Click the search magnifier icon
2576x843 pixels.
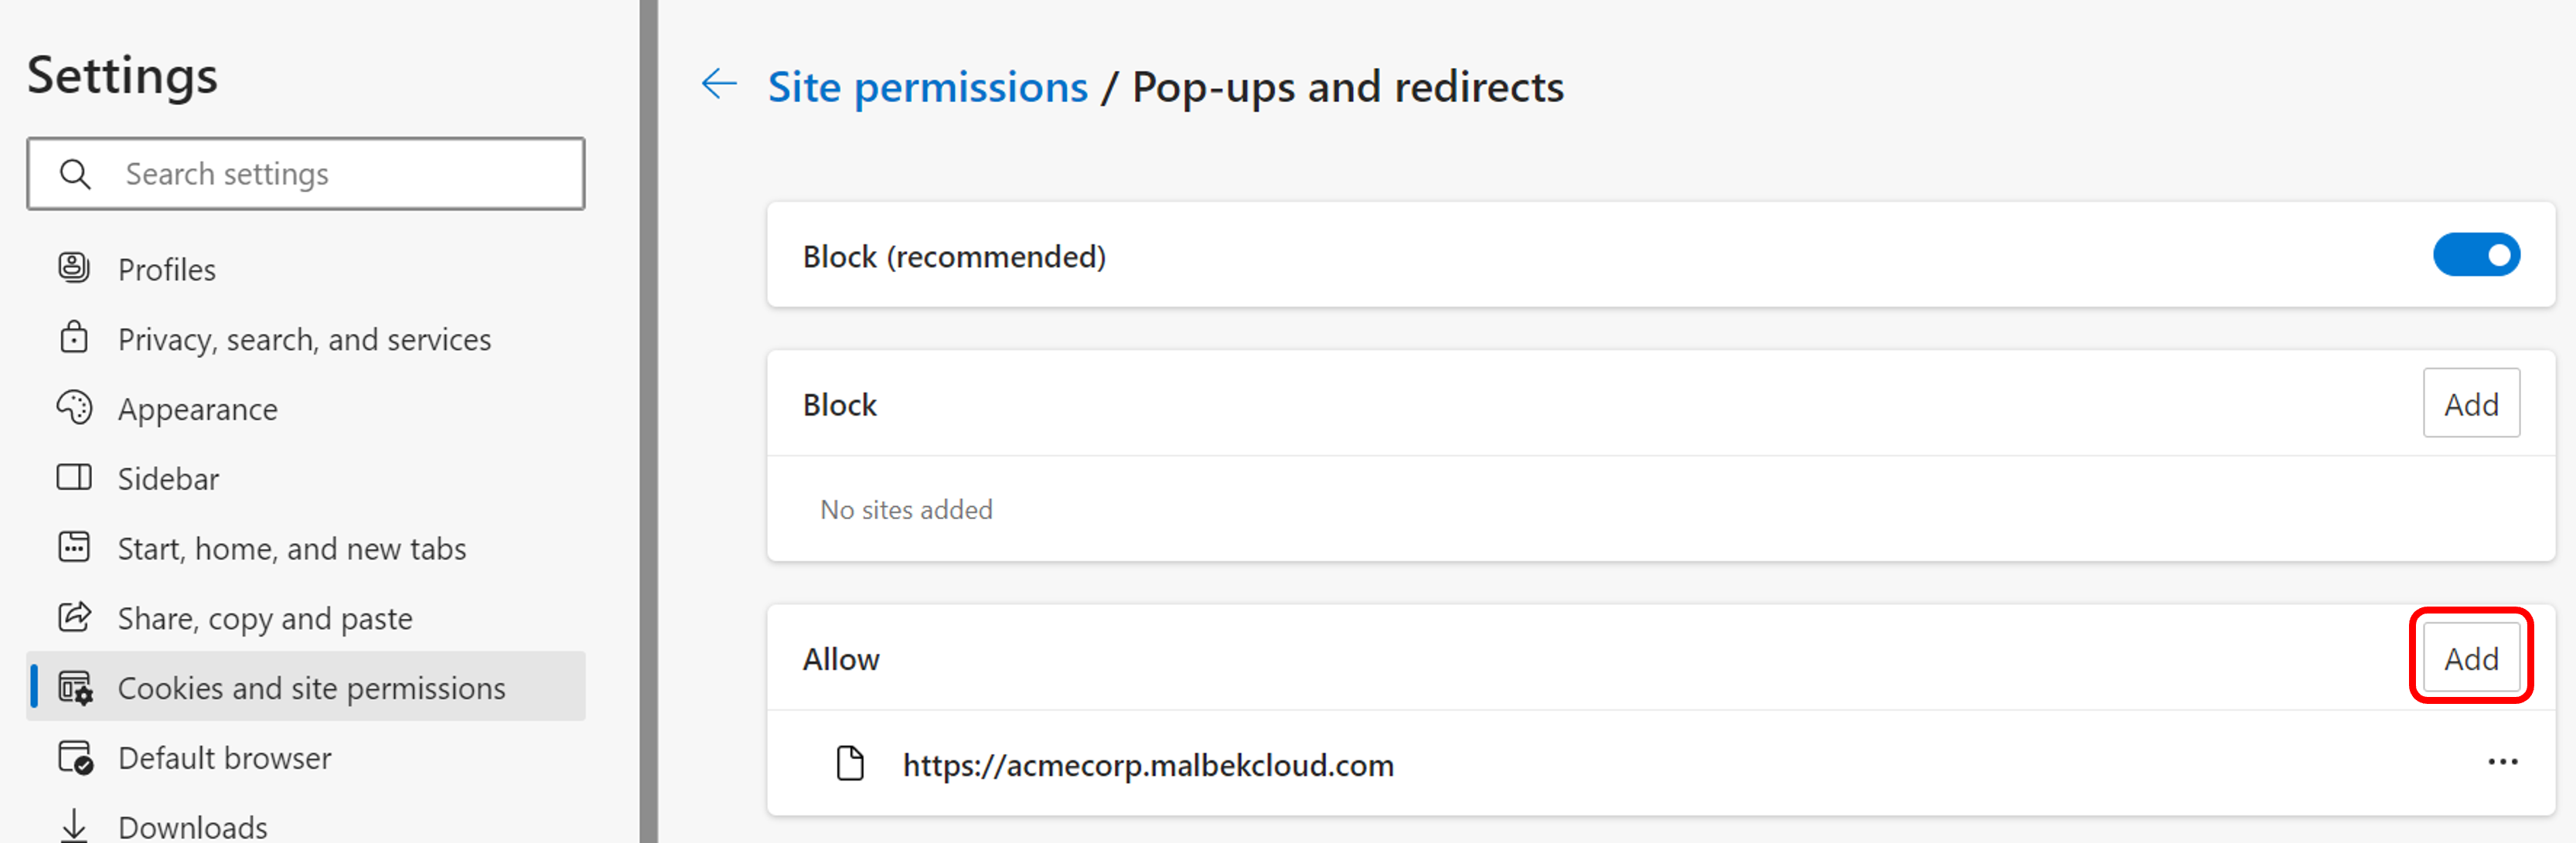point(75,174)
